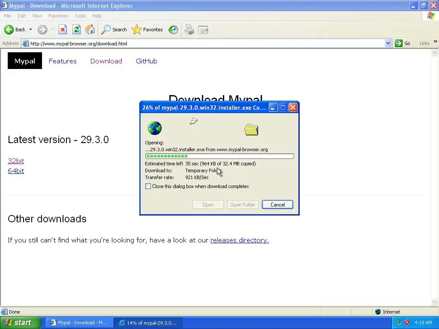Open the Help menu

pyautogui.click(x=96, y=16)
